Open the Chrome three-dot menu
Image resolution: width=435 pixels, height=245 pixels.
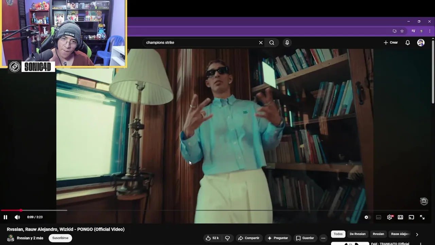coord(429,31)
